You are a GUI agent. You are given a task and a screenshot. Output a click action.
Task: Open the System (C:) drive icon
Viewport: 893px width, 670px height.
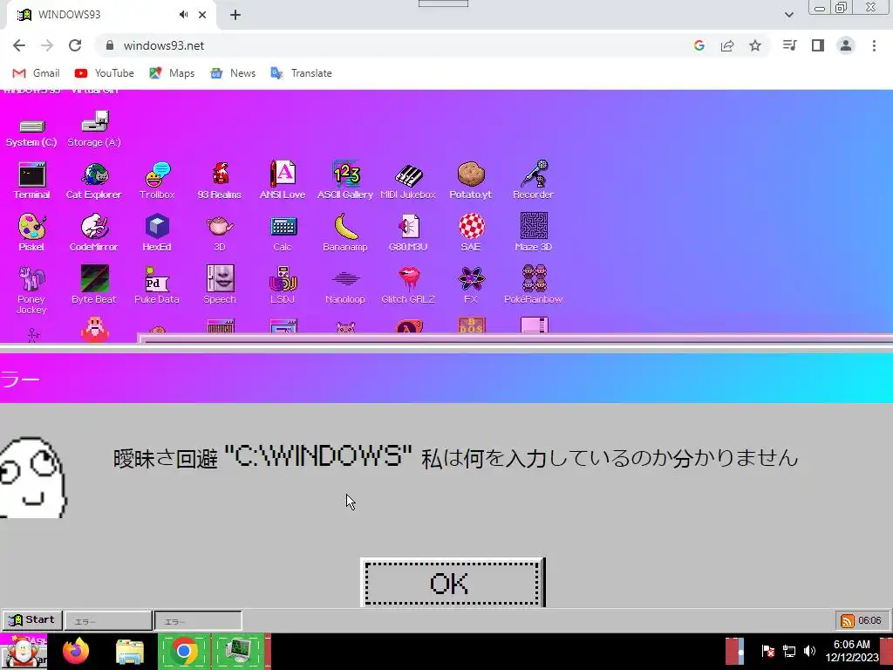pos(31,133)
